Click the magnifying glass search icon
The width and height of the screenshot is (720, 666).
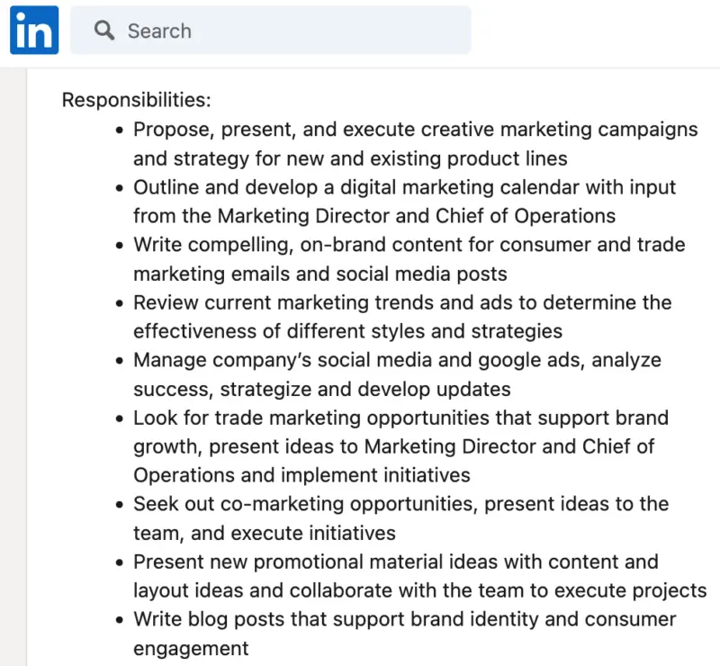click(x=104, y=30)
